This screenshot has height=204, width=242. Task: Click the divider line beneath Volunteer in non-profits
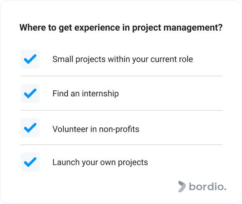122,145
